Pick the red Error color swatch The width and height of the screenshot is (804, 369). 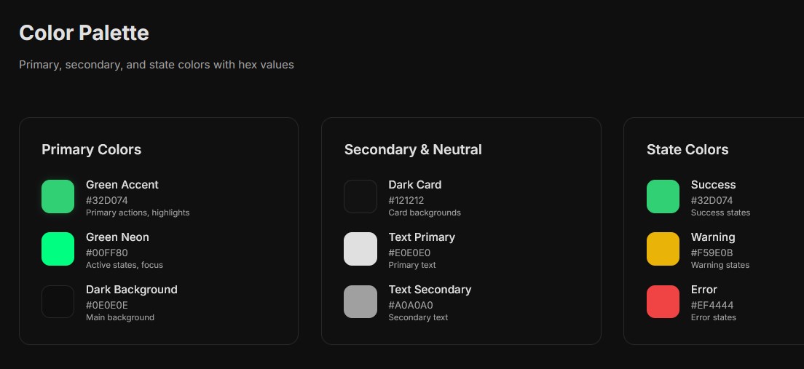pos(663,301)
